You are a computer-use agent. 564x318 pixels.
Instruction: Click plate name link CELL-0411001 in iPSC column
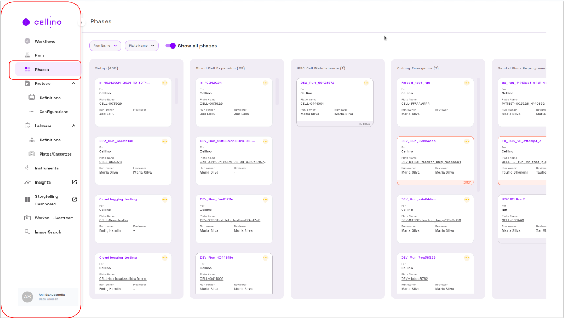click(312, 104)
